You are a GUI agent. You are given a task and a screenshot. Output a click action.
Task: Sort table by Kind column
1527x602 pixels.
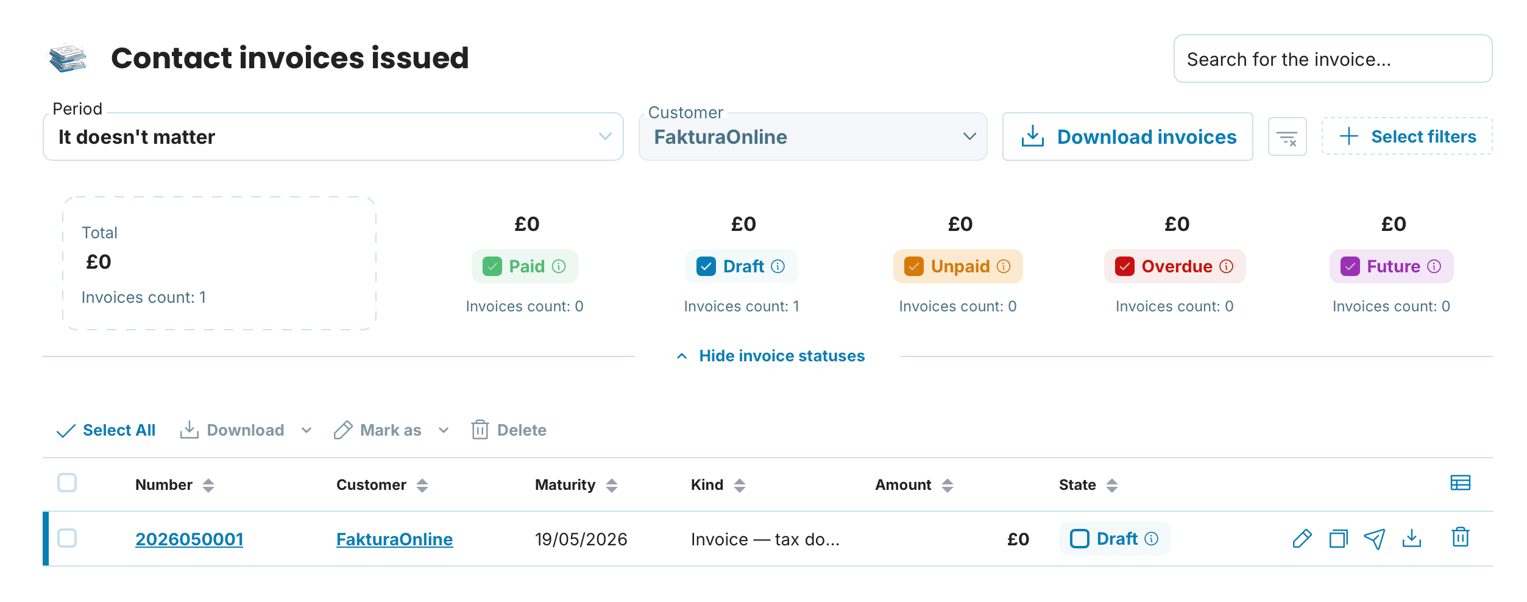tap(740, 486)
